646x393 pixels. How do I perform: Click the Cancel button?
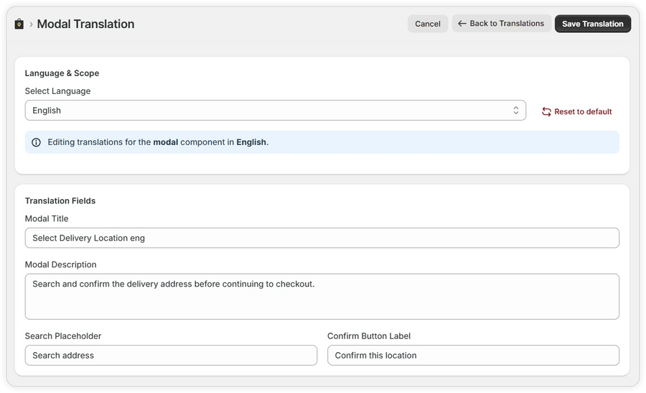[x=428, y=24]
